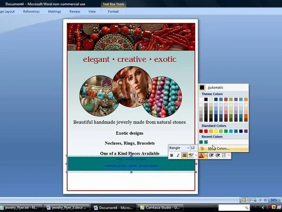Switch to jewelry_flyer_3.docx taskbar button
The width and height of the screenshot is (282, 212).
pyautogui.click(x=67, y=208)
